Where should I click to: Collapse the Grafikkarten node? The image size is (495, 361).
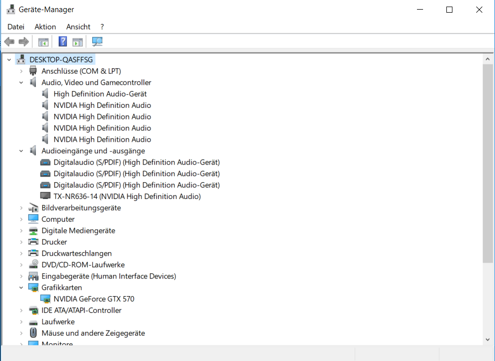tap(21, 288)
